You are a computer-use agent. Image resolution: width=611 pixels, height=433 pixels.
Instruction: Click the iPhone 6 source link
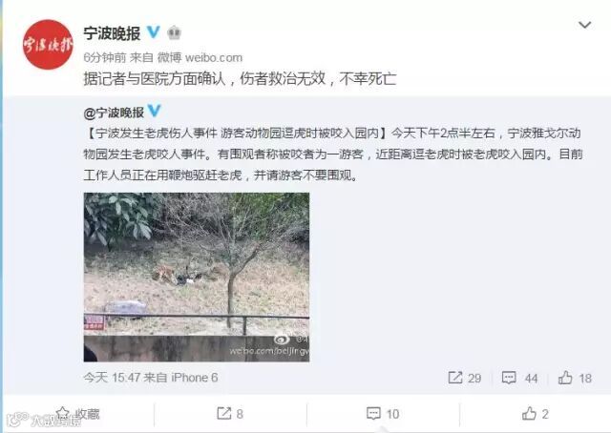coord(195,378)
